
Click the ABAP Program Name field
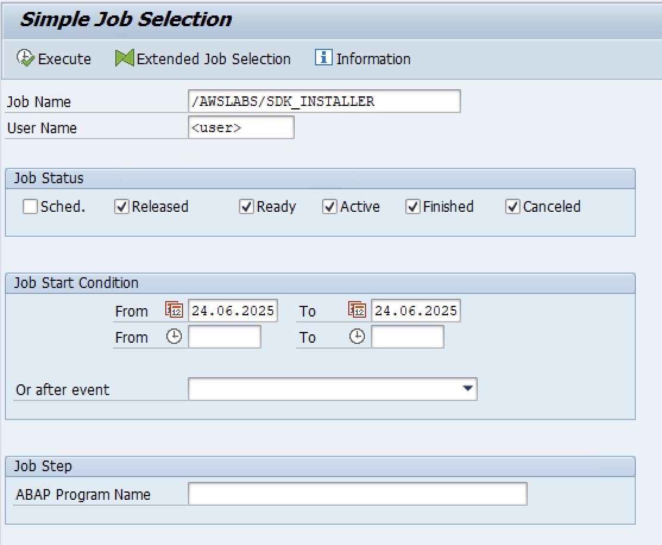tap(357, 494)
